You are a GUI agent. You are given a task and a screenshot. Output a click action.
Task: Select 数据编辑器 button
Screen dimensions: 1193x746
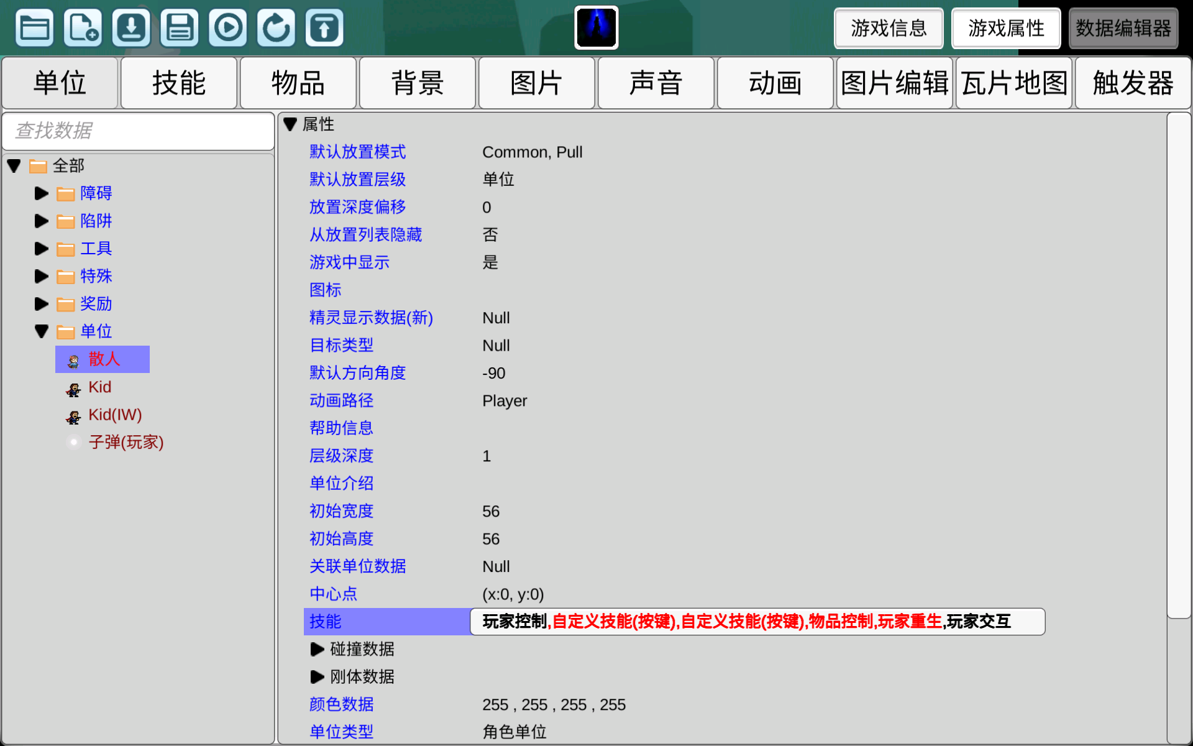click(1123, 28)
